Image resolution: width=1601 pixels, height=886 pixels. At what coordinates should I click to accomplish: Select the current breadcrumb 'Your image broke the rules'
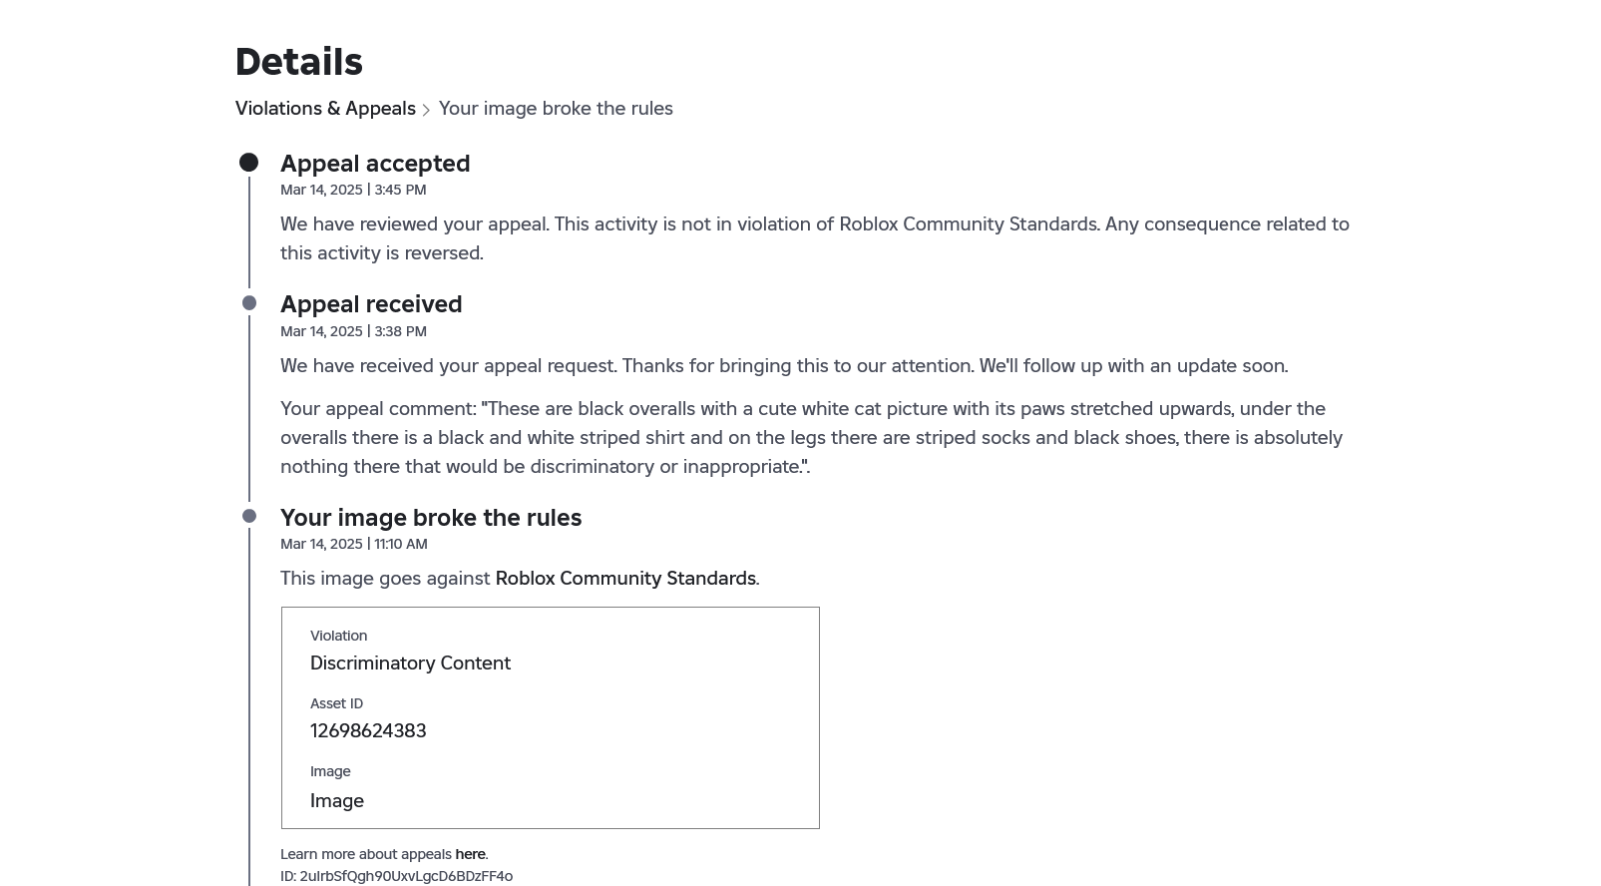(x=556, y=109)
